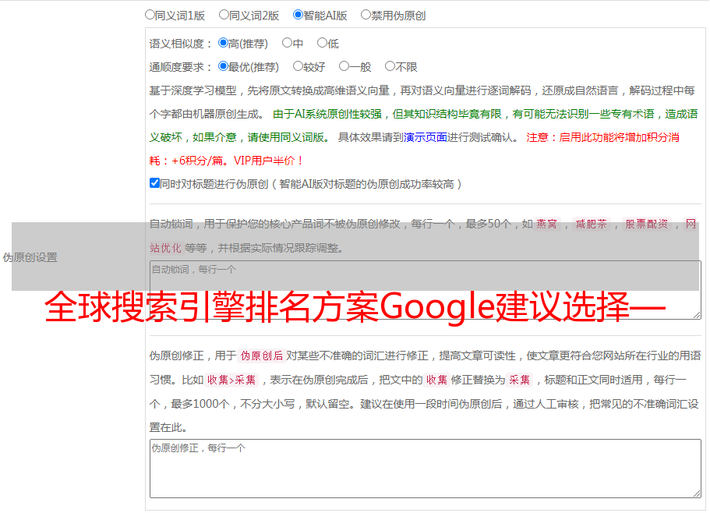
Task: Select the 同义词1版 radio option
Action: [150, 15]
